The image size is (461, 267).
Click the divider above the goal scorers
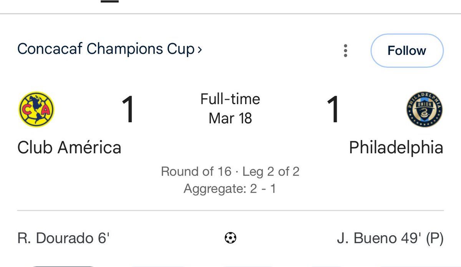(230, 210)
